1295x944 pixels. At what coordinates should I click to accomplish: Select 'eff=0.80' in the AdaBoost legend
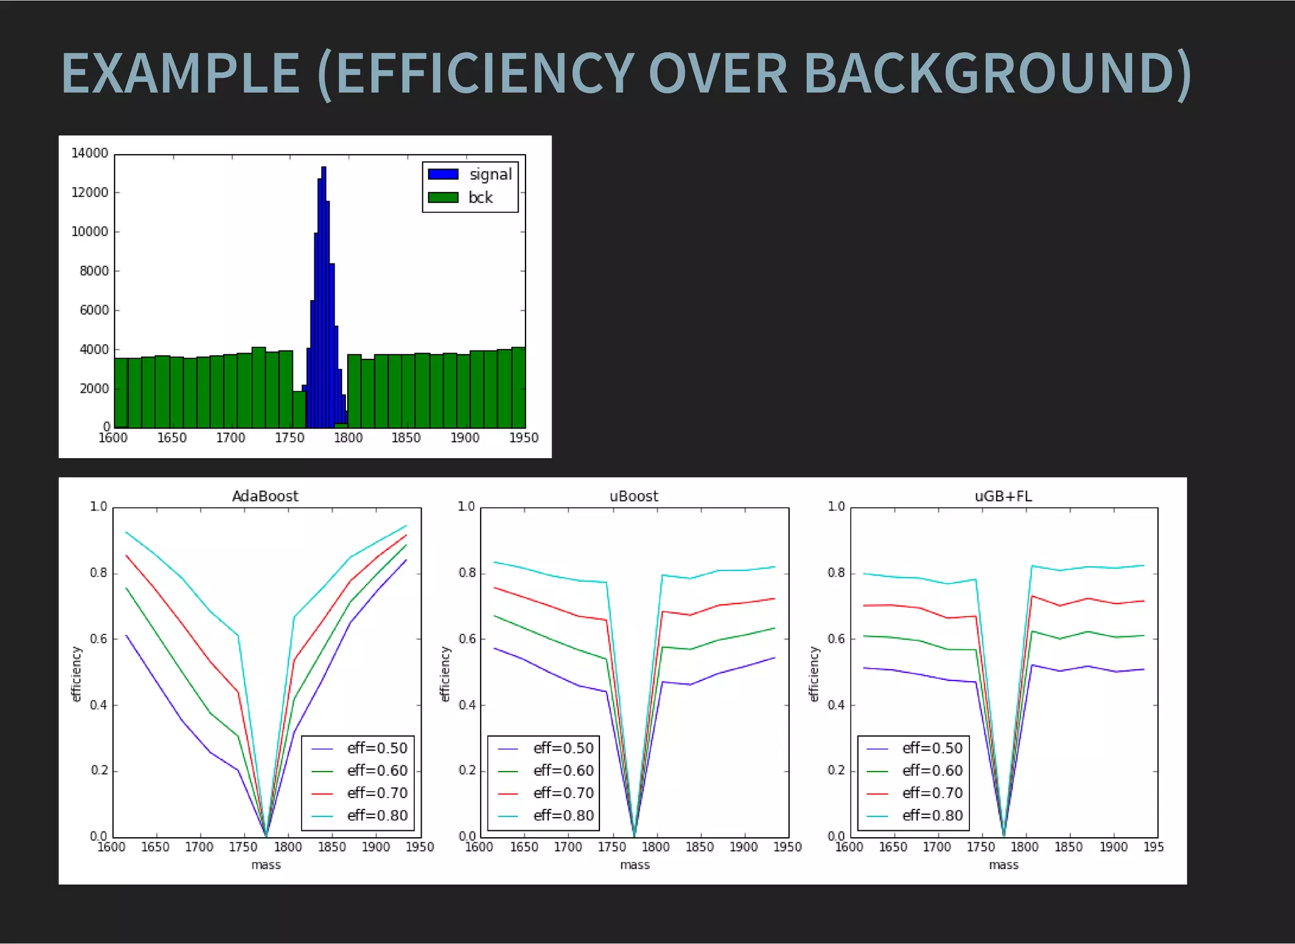(x=377, y=816)
